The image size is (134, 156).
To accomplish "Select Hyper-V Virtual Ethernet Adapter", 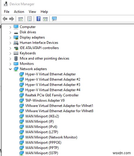I will pyautogui.click(x=51, y=74).
